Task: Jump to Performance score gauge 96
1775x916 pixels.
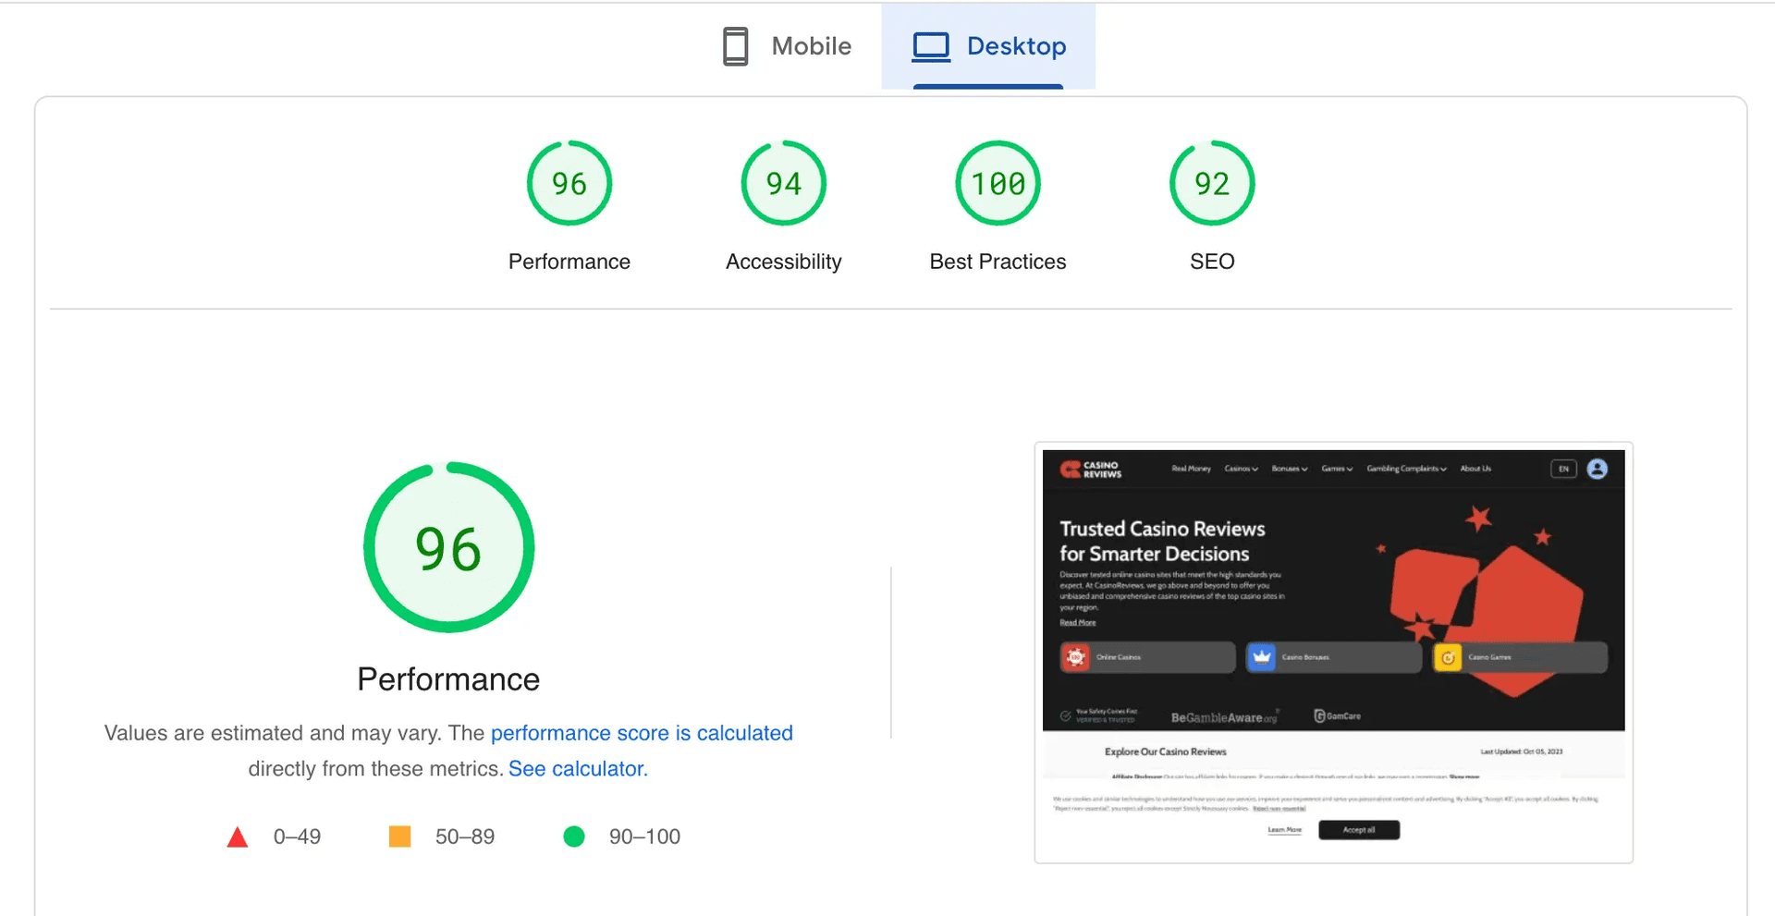Action: click(569, 183)
